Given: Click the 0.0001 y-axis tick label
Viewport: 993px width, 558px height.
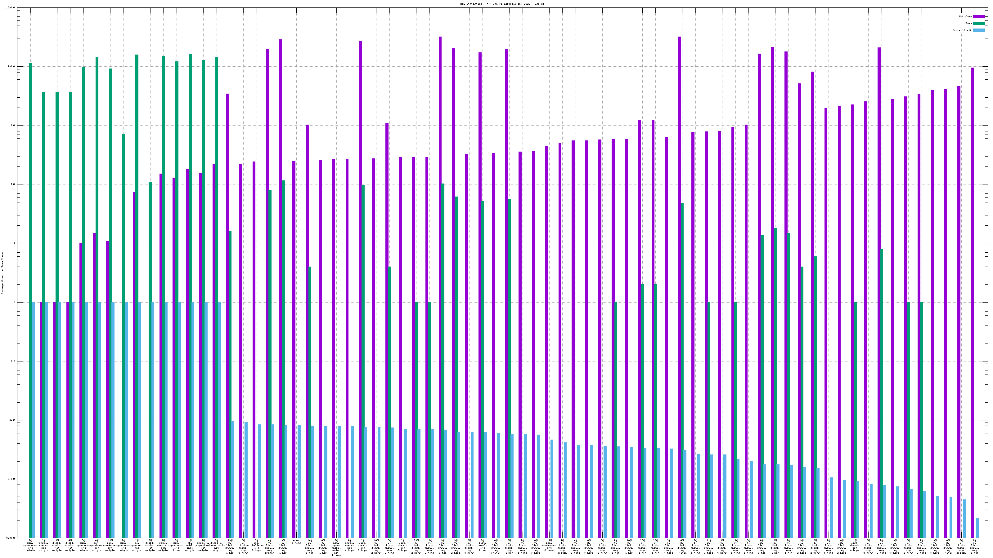Looking at the screenshot, I should (11, 538).
